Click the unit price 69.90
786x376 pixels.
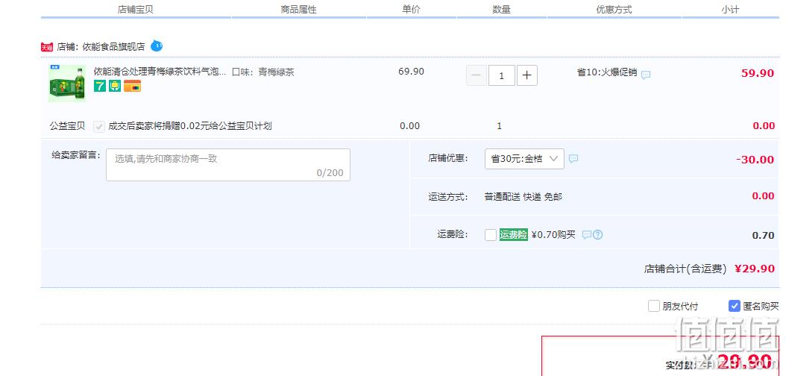[x=411, y=71]
